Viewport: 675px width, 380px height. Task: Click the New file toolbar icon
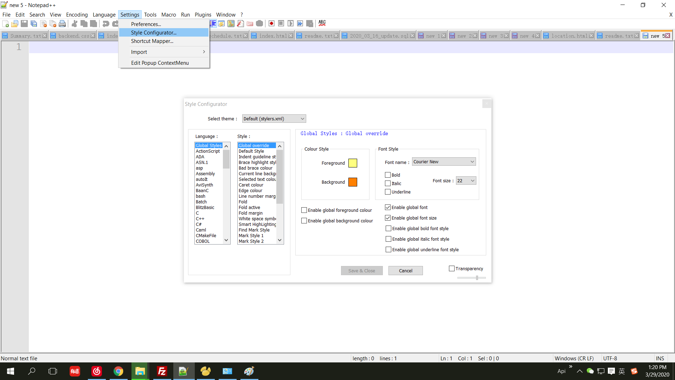click(6, 24)
